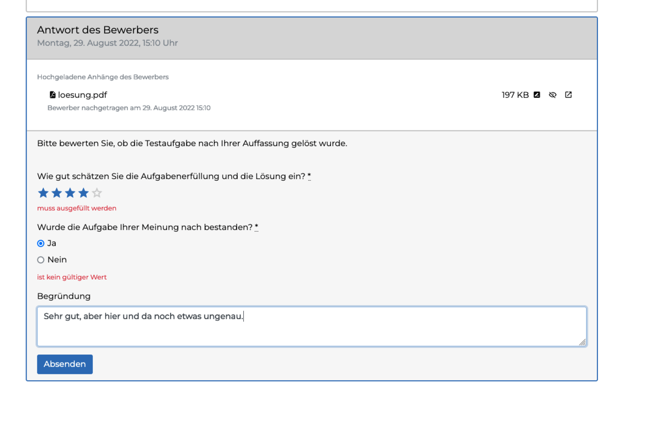Set the rating to two stars
This screenshot has width=650, height=422.
click(57, 193)
